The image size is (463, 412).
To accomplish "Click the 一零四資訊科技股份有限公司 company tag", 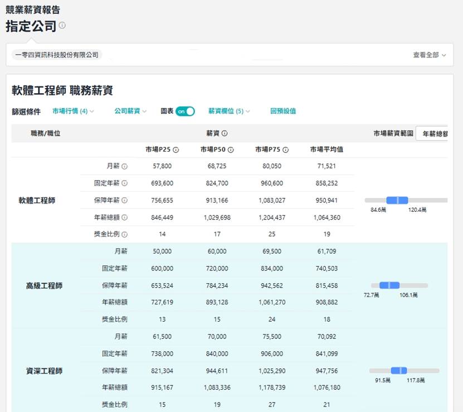I will pos(57,55).
